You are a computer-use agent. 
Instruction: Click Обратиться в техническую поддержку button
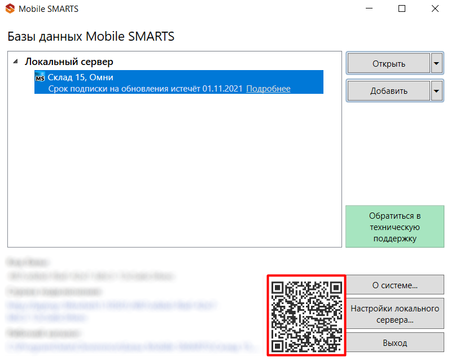click(395, 227)
